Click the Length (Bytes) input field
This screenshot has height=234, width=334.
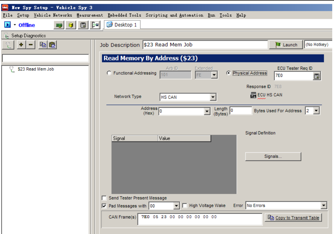(x=241, y=110)
